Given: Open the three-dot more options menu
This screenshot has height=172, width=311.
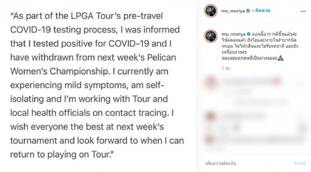Looking at the screenshot, I should click(x=303, y=11).
